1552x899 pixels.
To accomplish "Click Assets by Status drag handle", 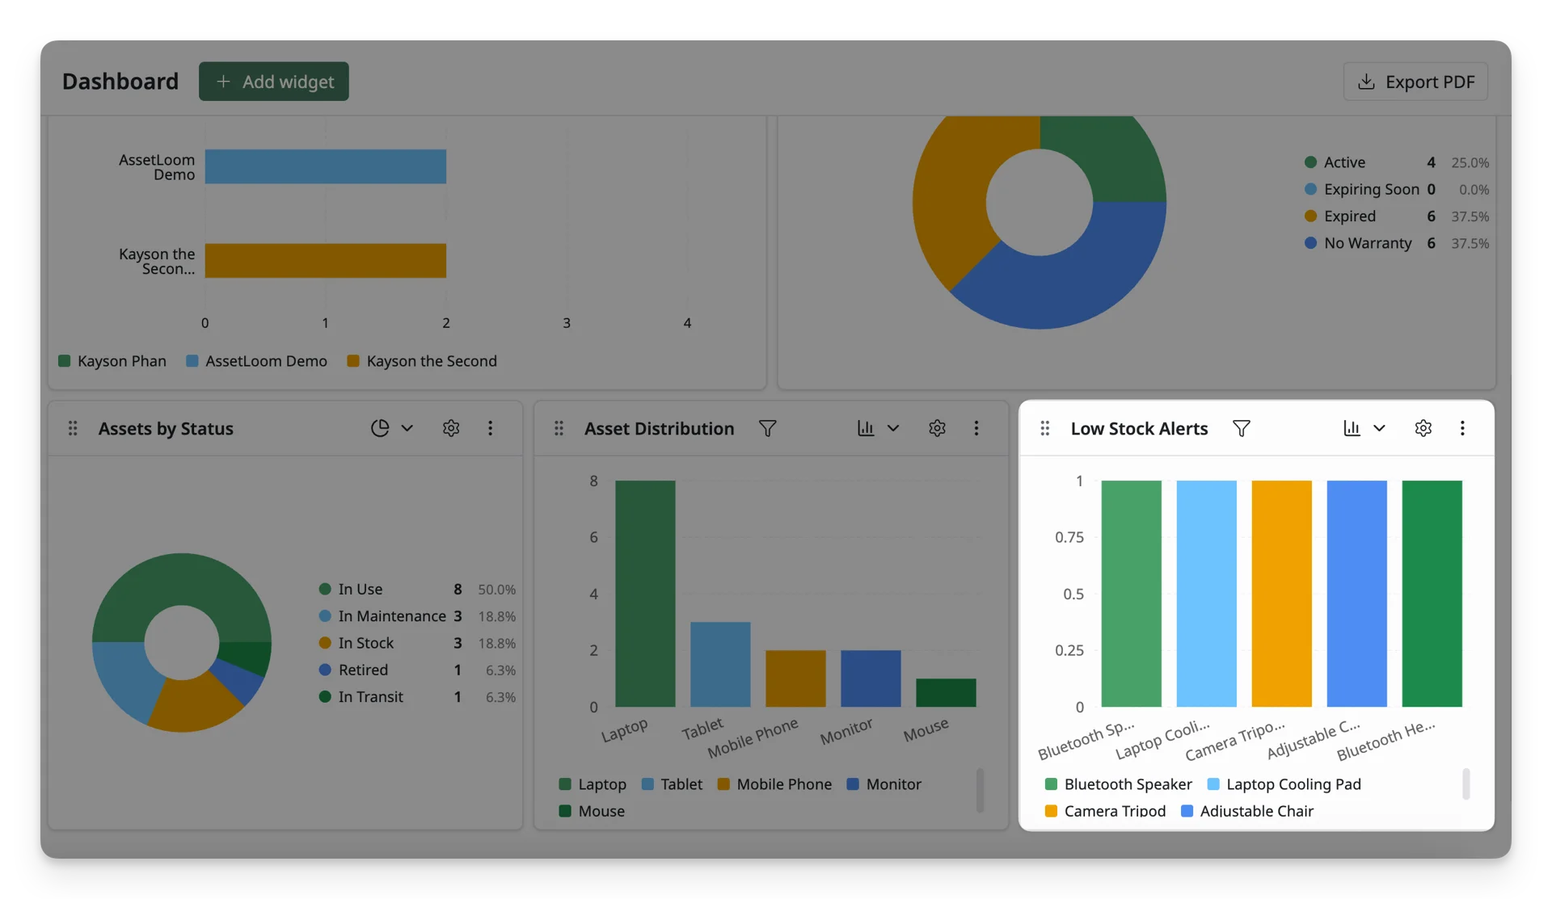I will pyautogui.click(x=73, y=429).
